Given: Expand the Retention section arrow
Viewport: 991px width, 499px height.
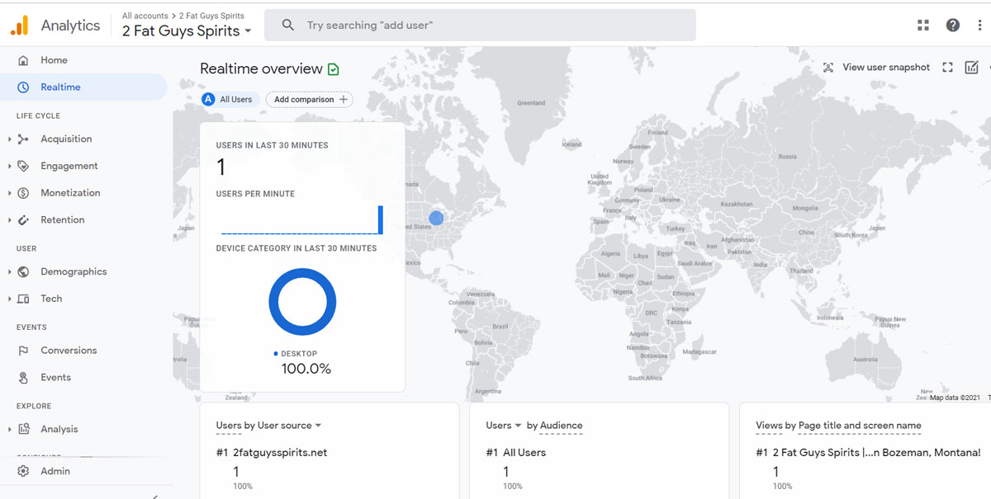Looking at the screenshot, I should click(x=10, y=220).
